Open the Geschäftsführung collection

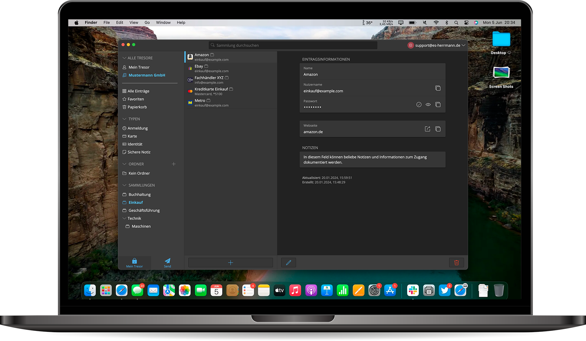(144, 210)
